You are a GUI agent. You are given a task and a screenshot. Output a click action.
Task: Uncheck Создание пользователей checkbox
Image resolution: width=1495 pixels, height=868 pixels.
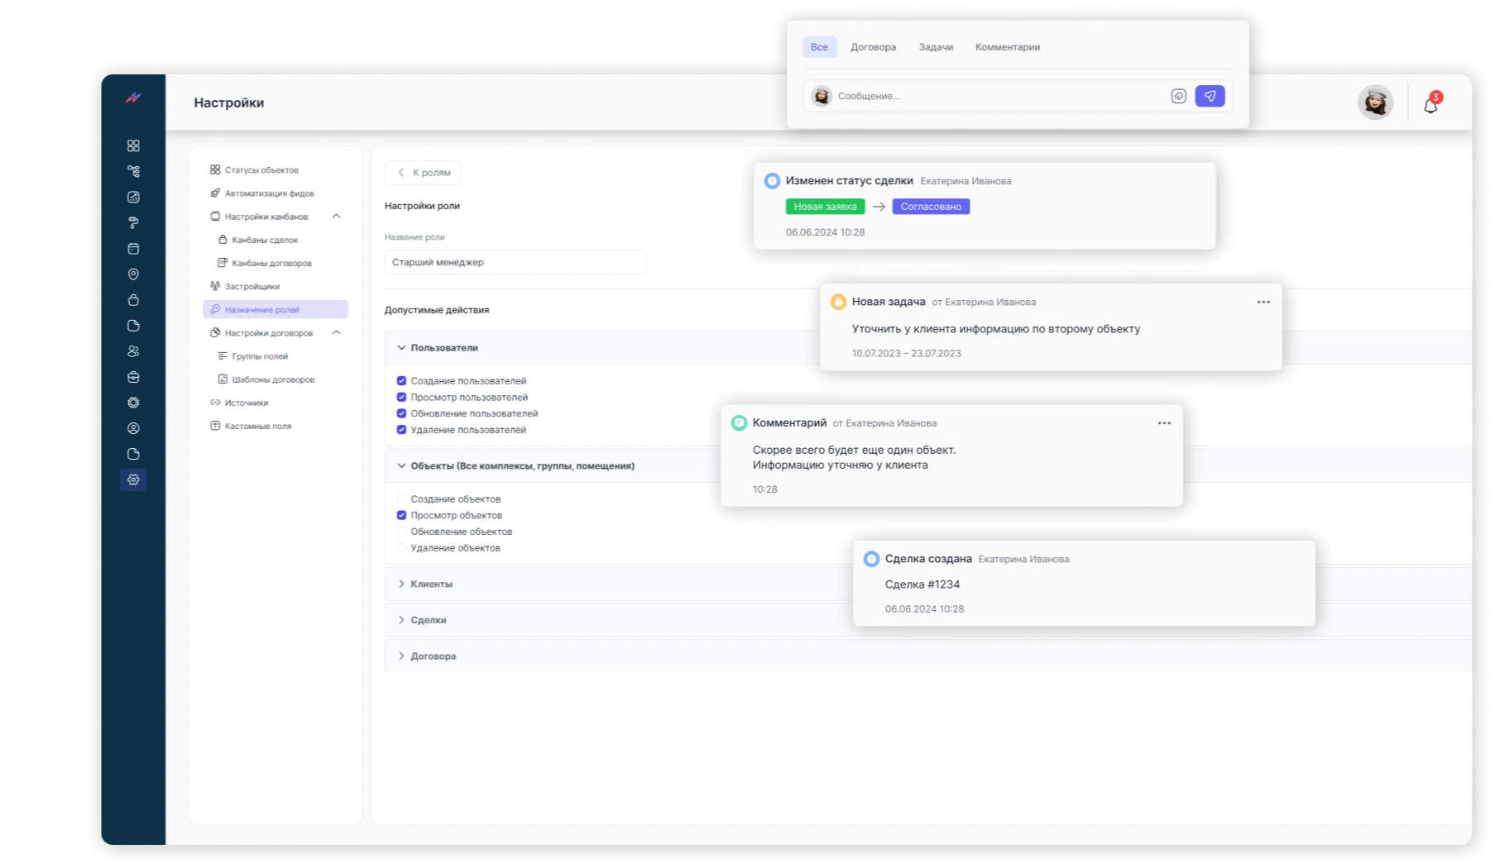(401, 381)
